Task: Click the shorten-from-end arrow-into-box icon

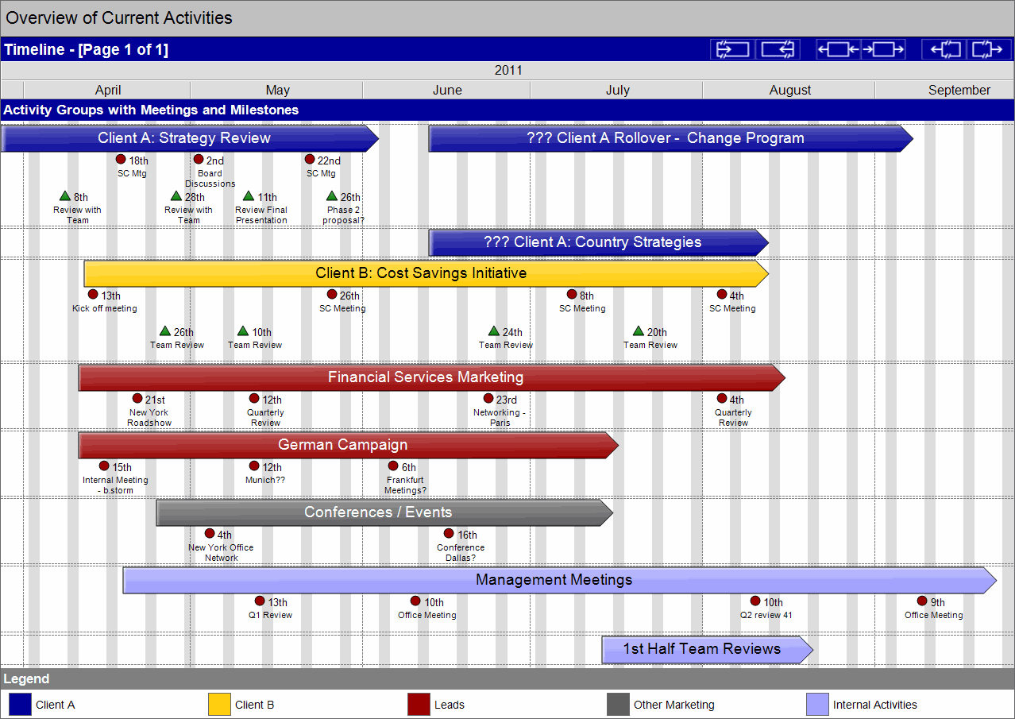Action: [778, 49]
